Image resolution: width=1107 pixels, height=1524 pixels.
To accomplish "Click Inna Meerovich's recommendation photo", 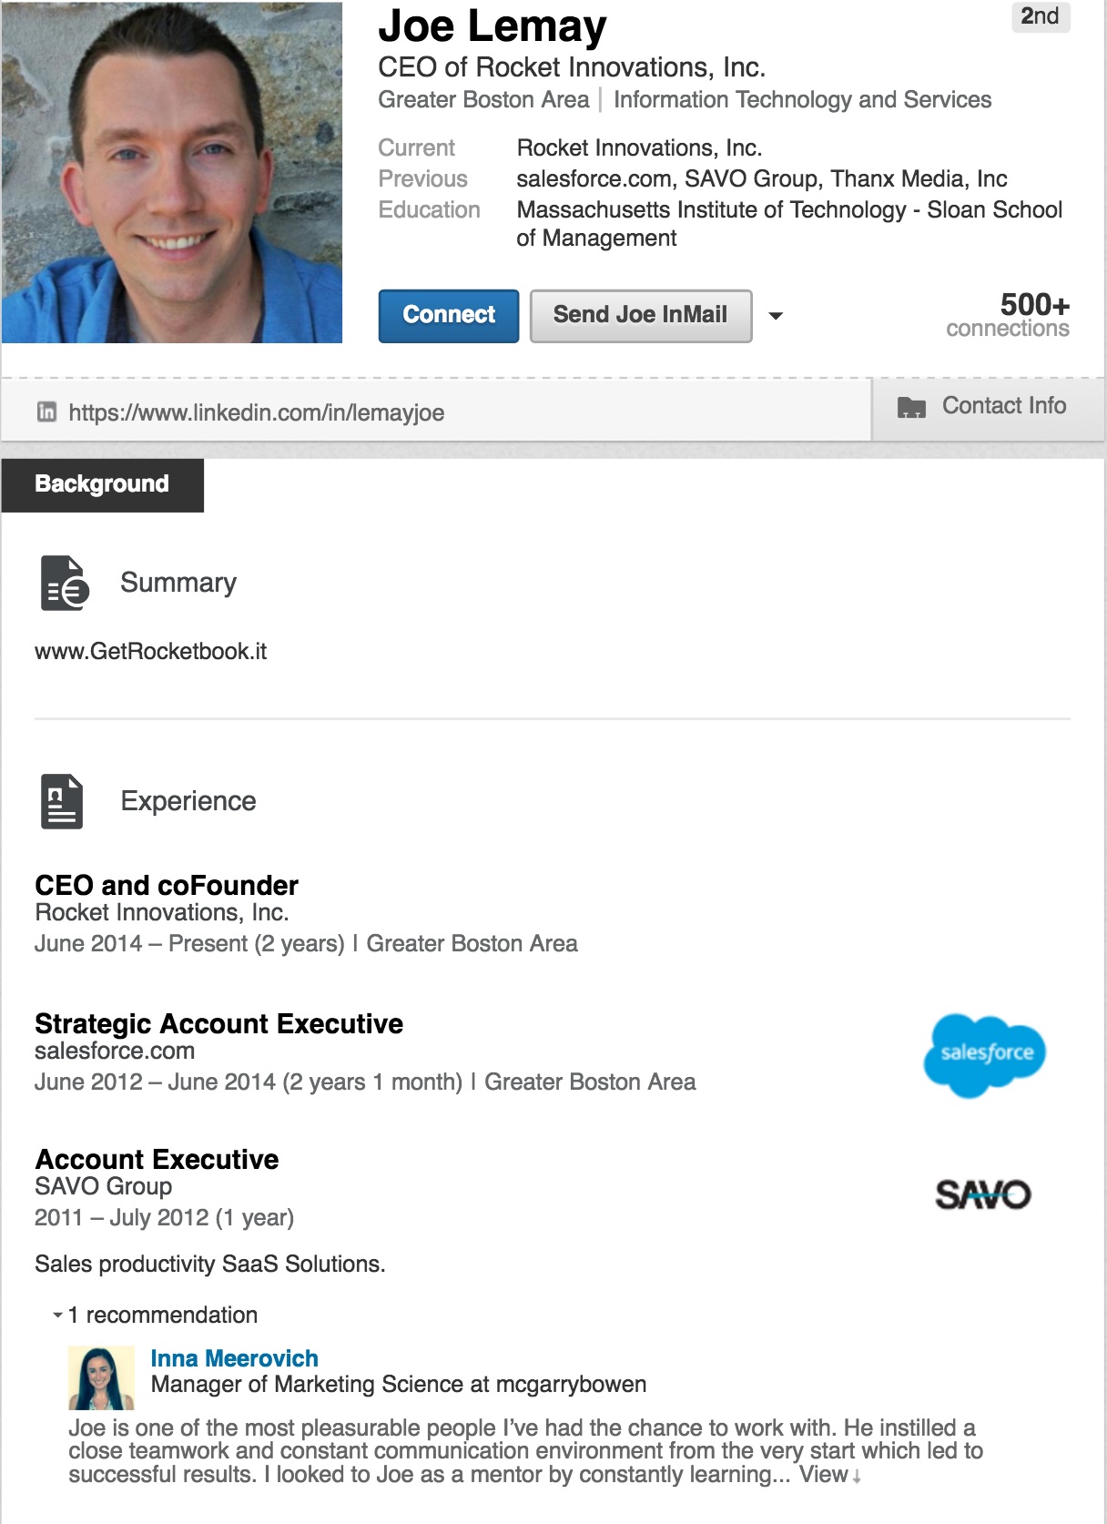I will click(x=101, y=1378).
